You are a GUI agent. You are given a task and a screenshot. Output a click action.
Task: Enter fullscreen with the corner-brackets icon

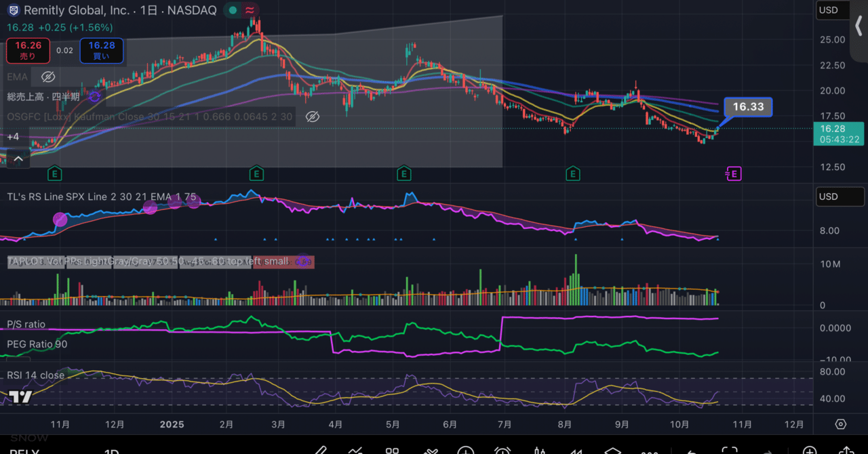tap(729, 451)
